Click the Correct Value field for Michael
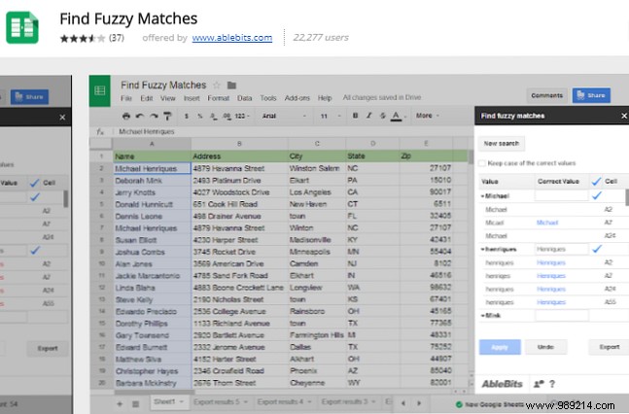The width and height of the screenshot is (629, 414). (561, 195)
